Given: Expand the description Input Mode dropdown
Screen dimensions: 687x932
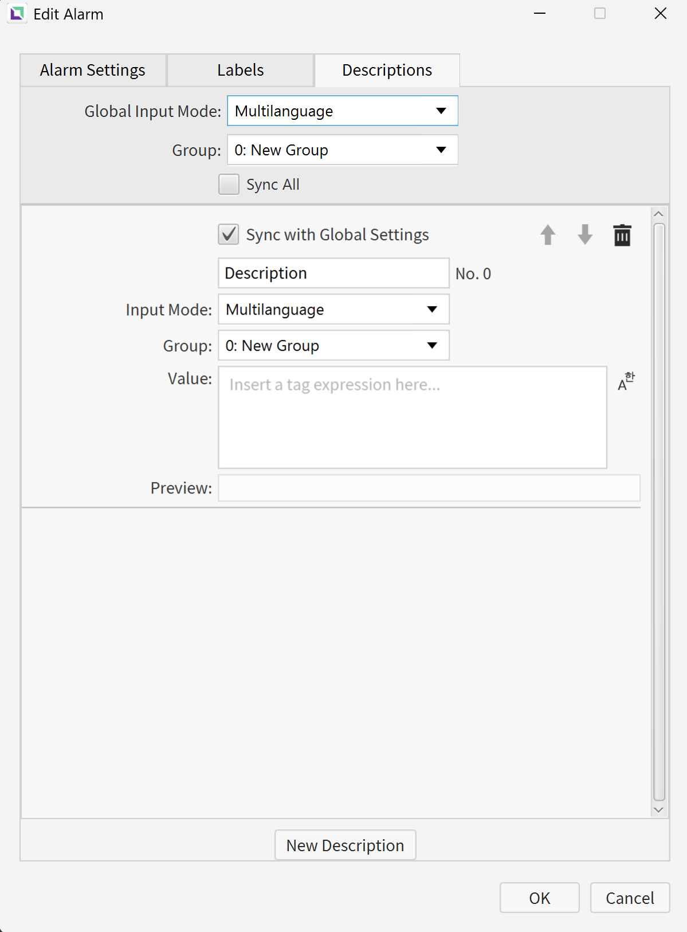Looking at the screenshot, I should [x=333, y=310].
